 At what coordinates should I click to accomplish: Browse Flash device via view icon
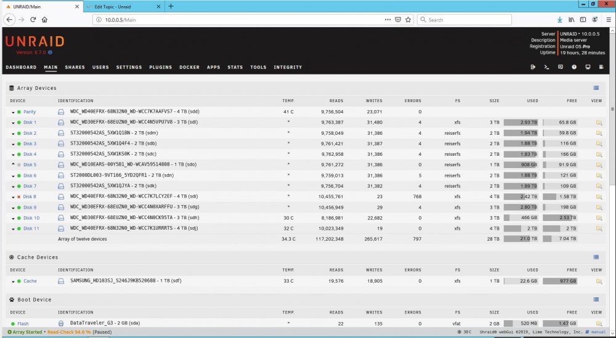click(x=599, y=324)
